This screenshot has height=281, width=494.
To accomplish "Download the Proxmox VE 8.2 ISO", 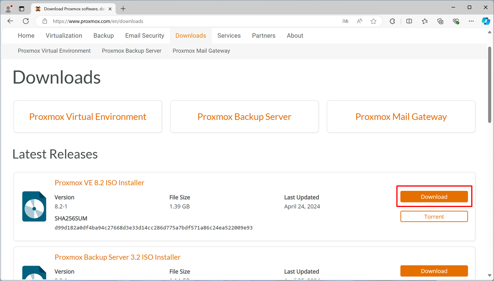I will tap(434, 197).
